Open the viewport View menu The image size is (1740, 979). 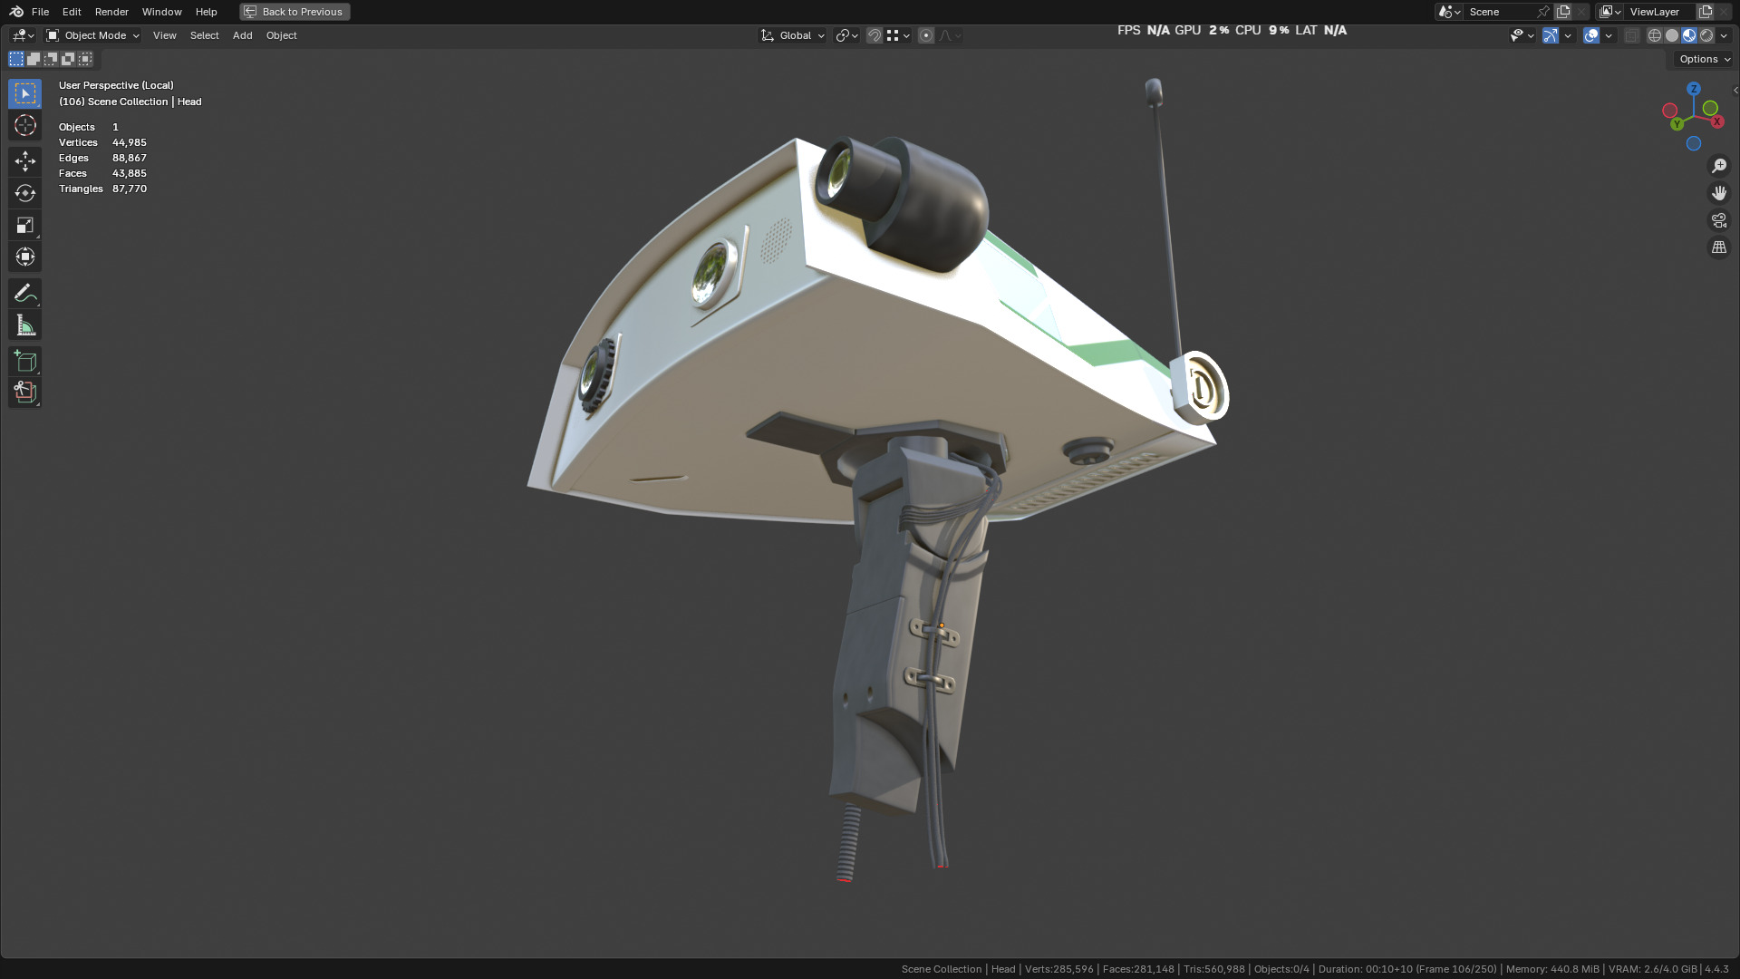[x=164, y=35]
